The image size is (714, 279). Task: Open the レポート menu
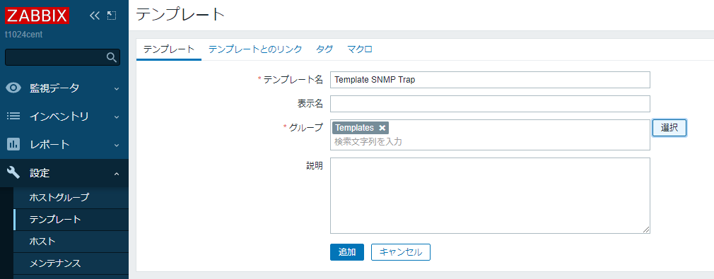(x=64, y=145)
